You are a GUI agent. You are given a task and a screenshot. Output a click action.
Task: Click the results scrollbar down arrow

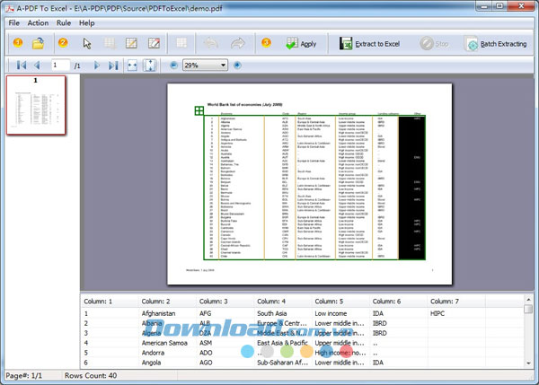528,363
